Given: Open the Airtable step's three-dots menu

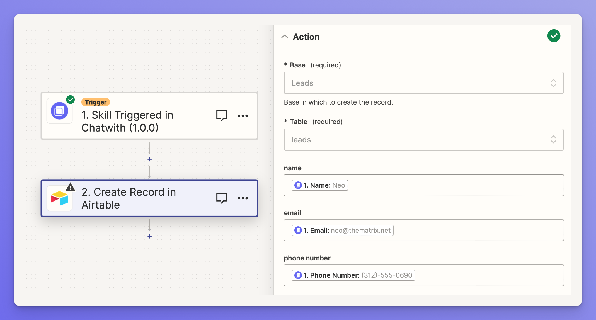Looking at the screenshot, I should coord(243,198).
